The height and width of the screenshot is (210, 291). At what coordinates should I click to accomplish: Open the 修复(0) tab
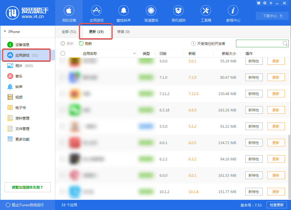coord(123,32)
